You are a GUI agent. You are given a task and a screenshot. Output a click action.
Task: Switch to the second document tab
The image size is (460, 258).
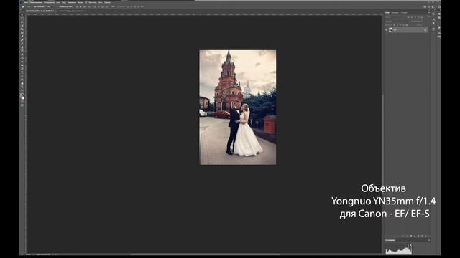(71, 11)
